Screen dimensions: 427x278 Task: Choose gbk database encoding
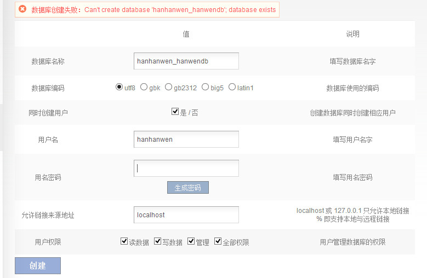pyautogui.click(x=144, y=87)
